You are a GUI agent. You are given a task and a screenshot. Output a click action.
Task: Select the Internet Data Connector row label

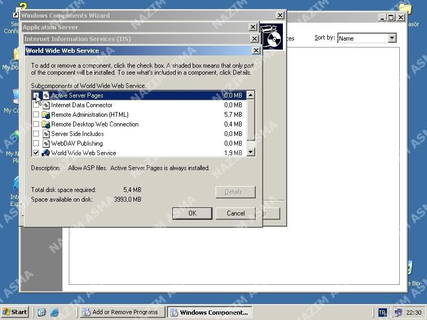pos(82,105)
